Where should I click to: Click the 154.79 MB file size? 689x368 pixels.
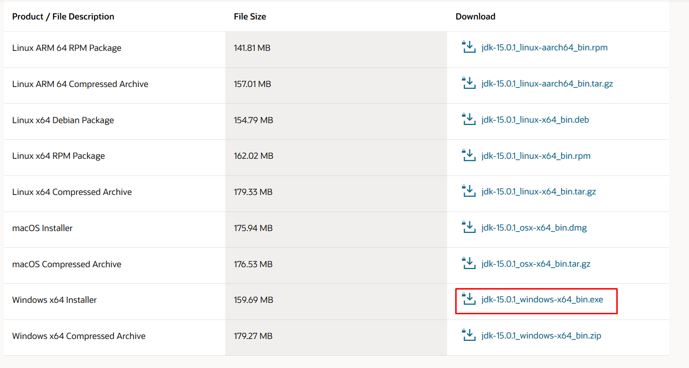(x=254, y=120)
